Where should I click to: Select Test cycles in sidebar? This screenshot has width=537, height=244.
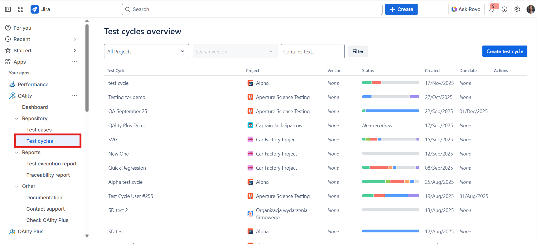click(48, 141)
